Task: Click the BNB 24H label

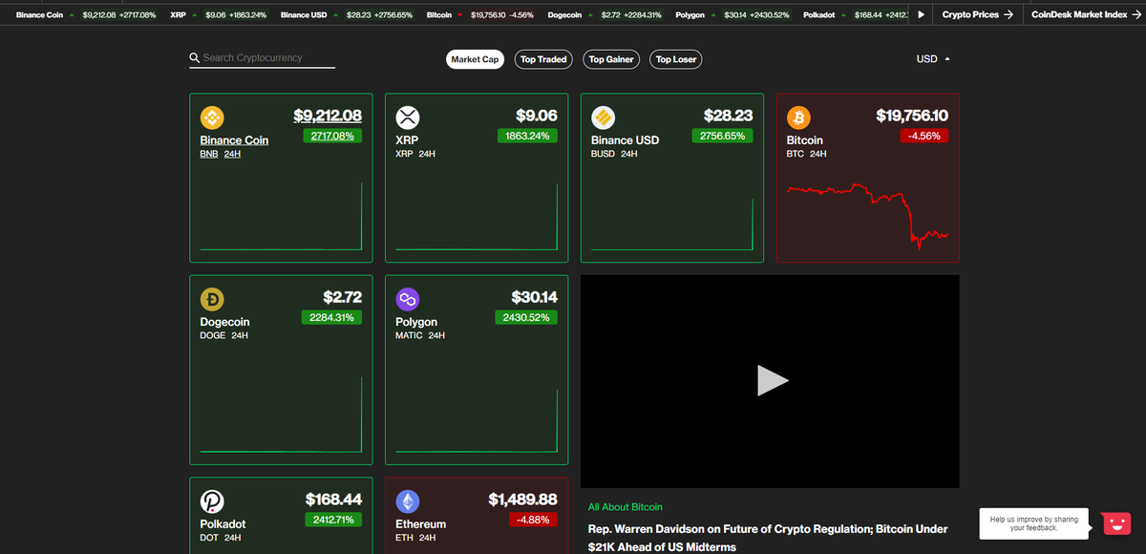Action: coord(221,154)
